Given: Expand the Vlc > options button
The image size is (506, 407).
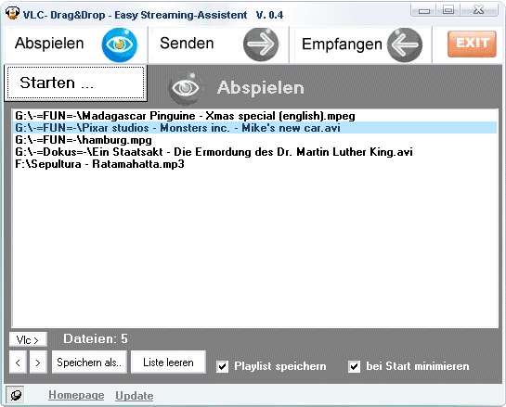Looking at the screenshot, I should point(28,339).
